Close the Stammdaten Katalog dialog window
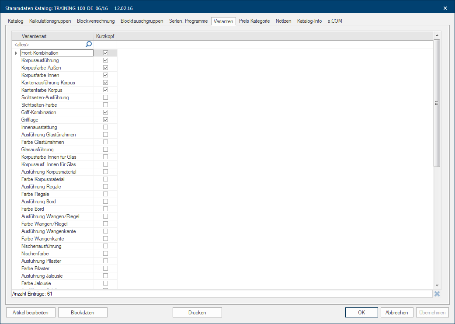 (x=445, y=8)
